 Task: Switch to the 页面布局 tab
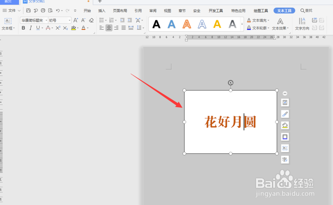click(x=120, y=11)
